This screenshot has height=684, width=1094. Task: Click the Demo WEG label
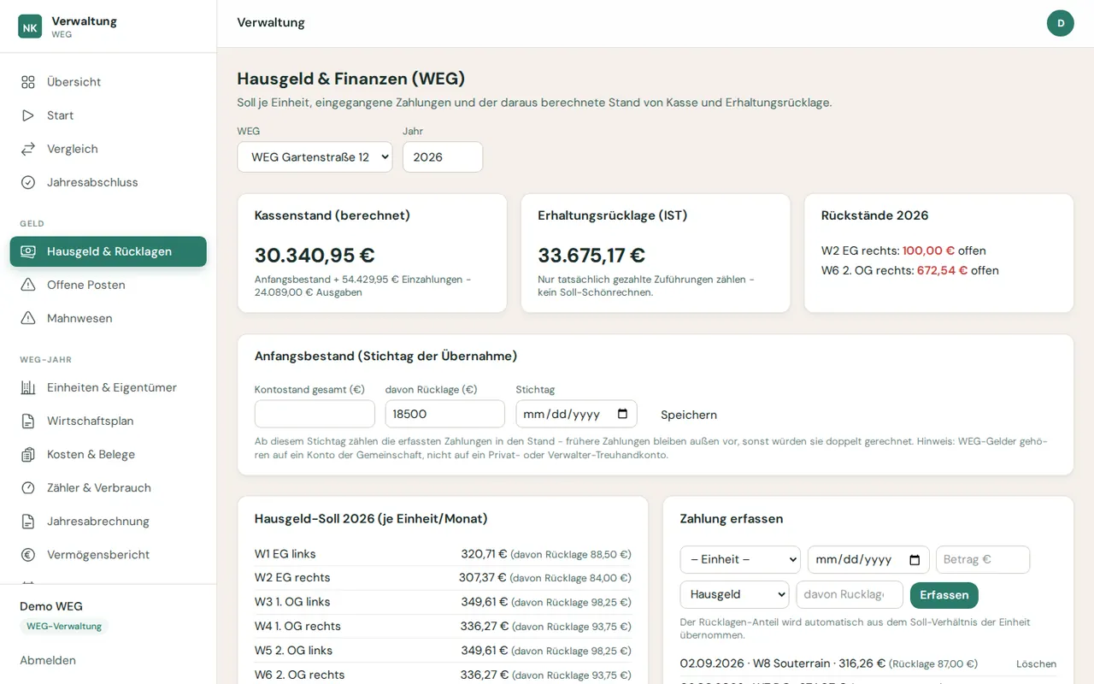pos(51,606)
